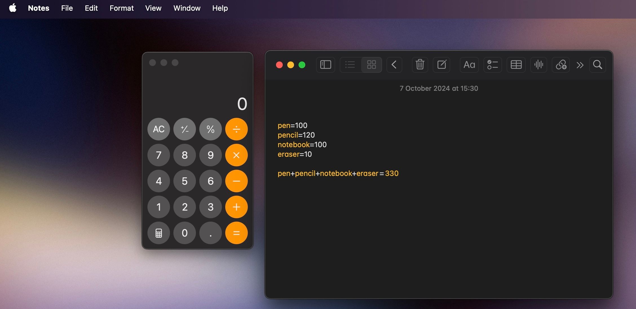Click the AC (all clear) button on calculator

point(158,129)
